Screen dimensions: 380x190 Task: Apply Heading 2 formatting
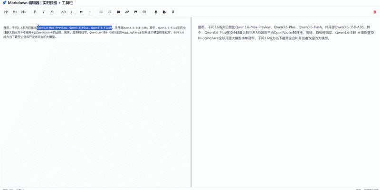pyautogui.click(x=15, y=12)
